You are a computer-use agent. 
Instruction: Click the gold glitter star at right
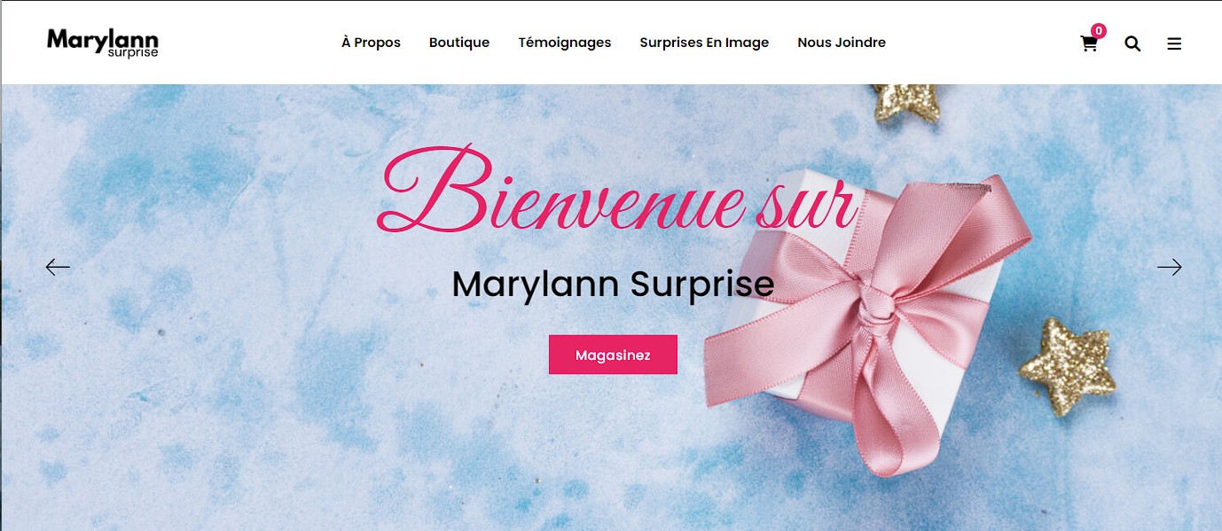(x=1067, y=367)
